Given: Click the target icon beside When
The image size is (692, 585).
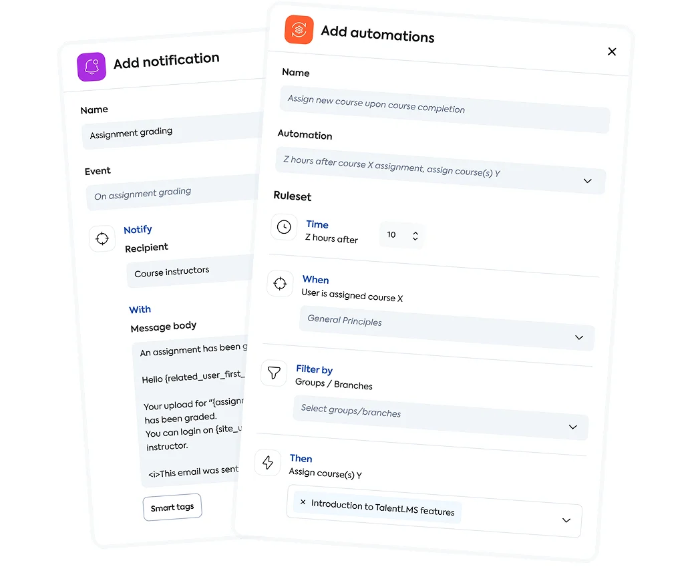Looking at the screenshot, I should 280,284.
